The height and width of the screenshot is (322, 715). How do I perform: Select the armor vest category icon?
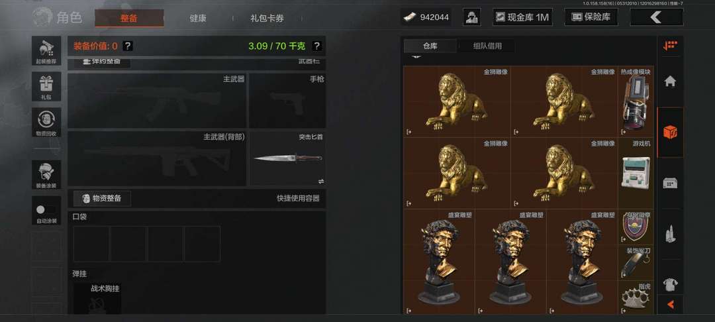pyautogui.click(x=670, y=285)
